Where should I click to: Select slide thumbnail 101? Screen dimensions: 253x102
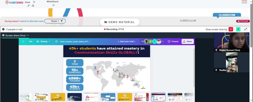(158, 97)
